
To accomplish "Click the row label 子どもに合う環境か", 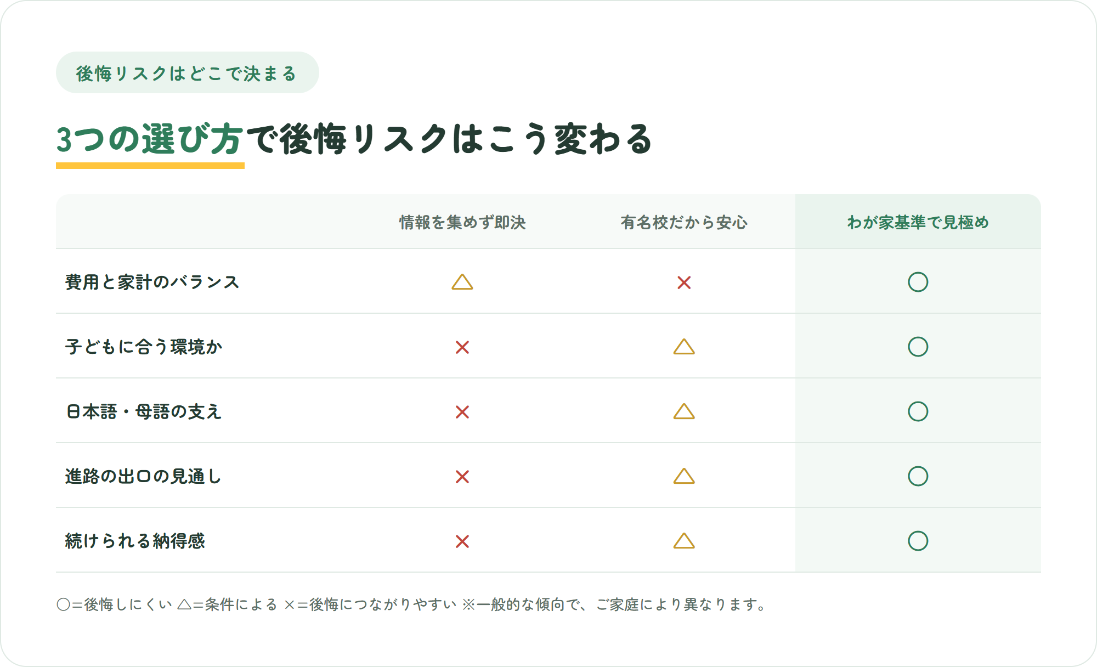I will coord(144,347).
